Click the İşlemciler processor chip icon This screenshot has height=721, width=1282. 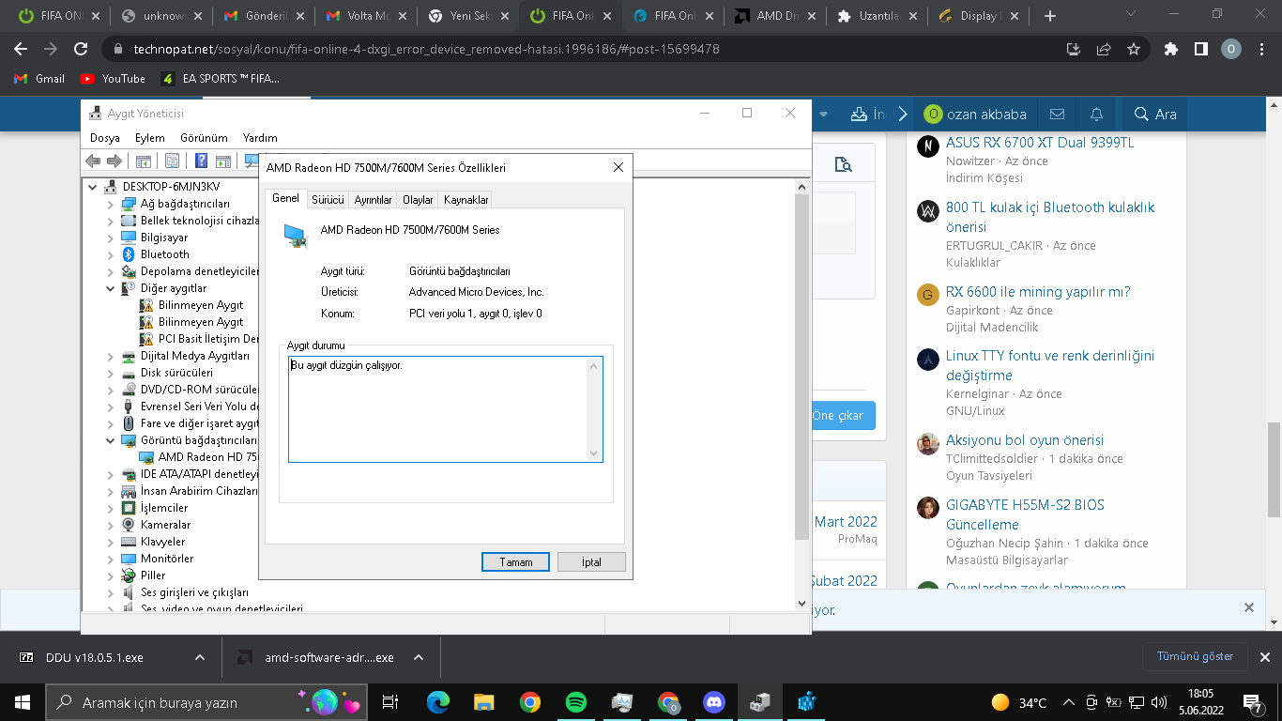[129, 508]
